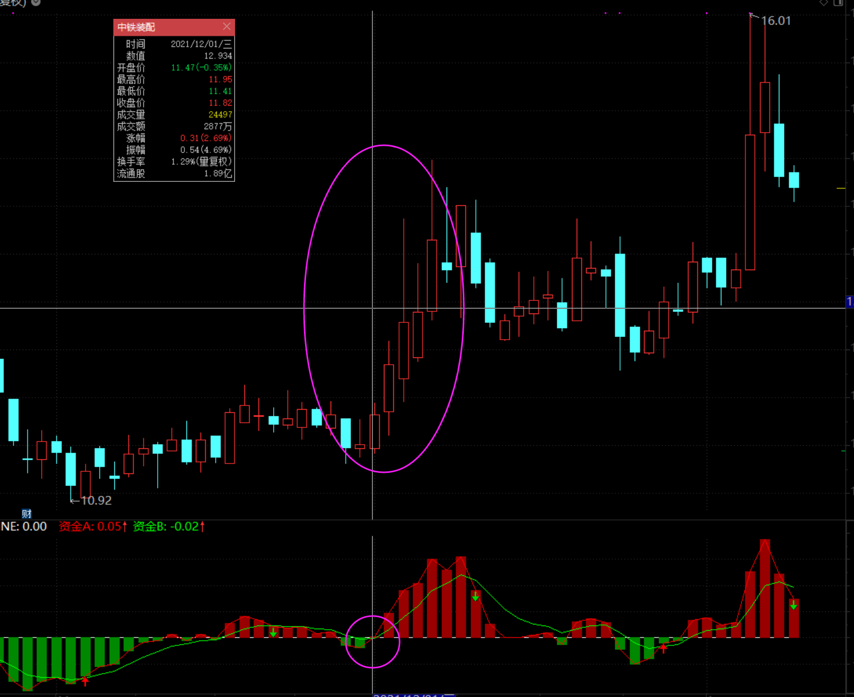Click the 振幅 0.54(4.69%) value
The height and width of the screenshot is (697, 854).
pyautogui.click(x=206, y=150)
